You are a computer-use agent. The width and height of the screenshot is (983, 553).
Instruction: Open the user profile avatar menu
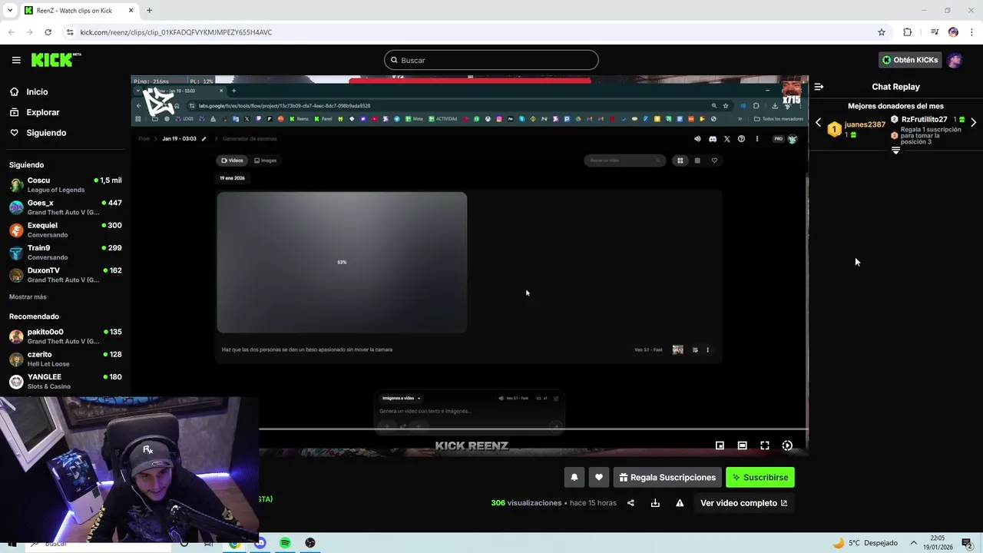pos(955,60)
